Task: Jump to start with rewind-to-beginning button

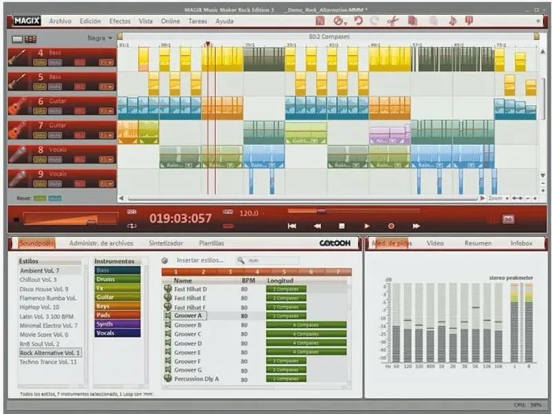Action: point(292,226)
